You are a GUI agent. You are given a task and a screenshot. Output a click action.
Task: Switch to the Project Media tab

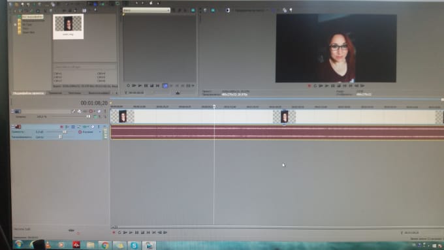[x=28, y=93]
